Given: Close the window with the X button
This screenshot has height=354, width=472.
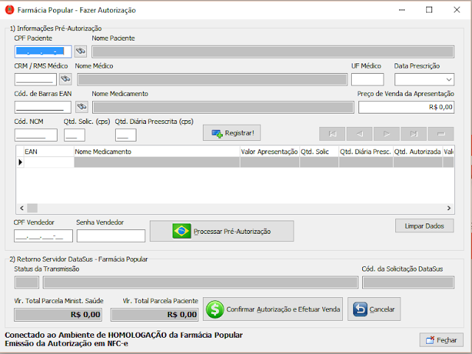Looking at the screenshot, I should [x=457, y=10].
